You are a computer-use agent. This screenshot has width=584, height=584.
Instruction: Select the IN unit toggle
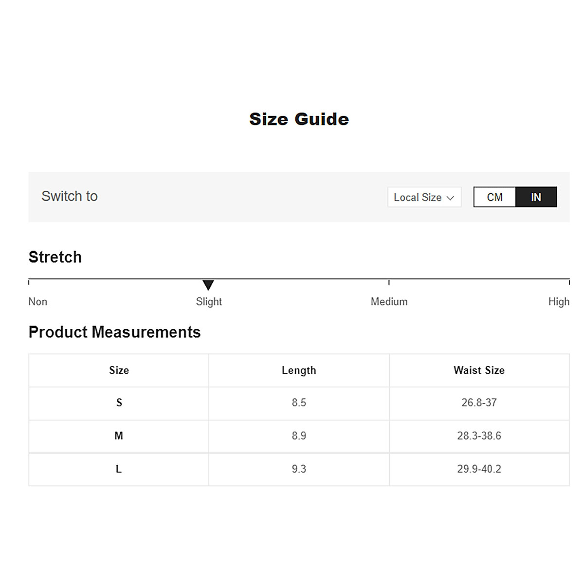(536, 197)
